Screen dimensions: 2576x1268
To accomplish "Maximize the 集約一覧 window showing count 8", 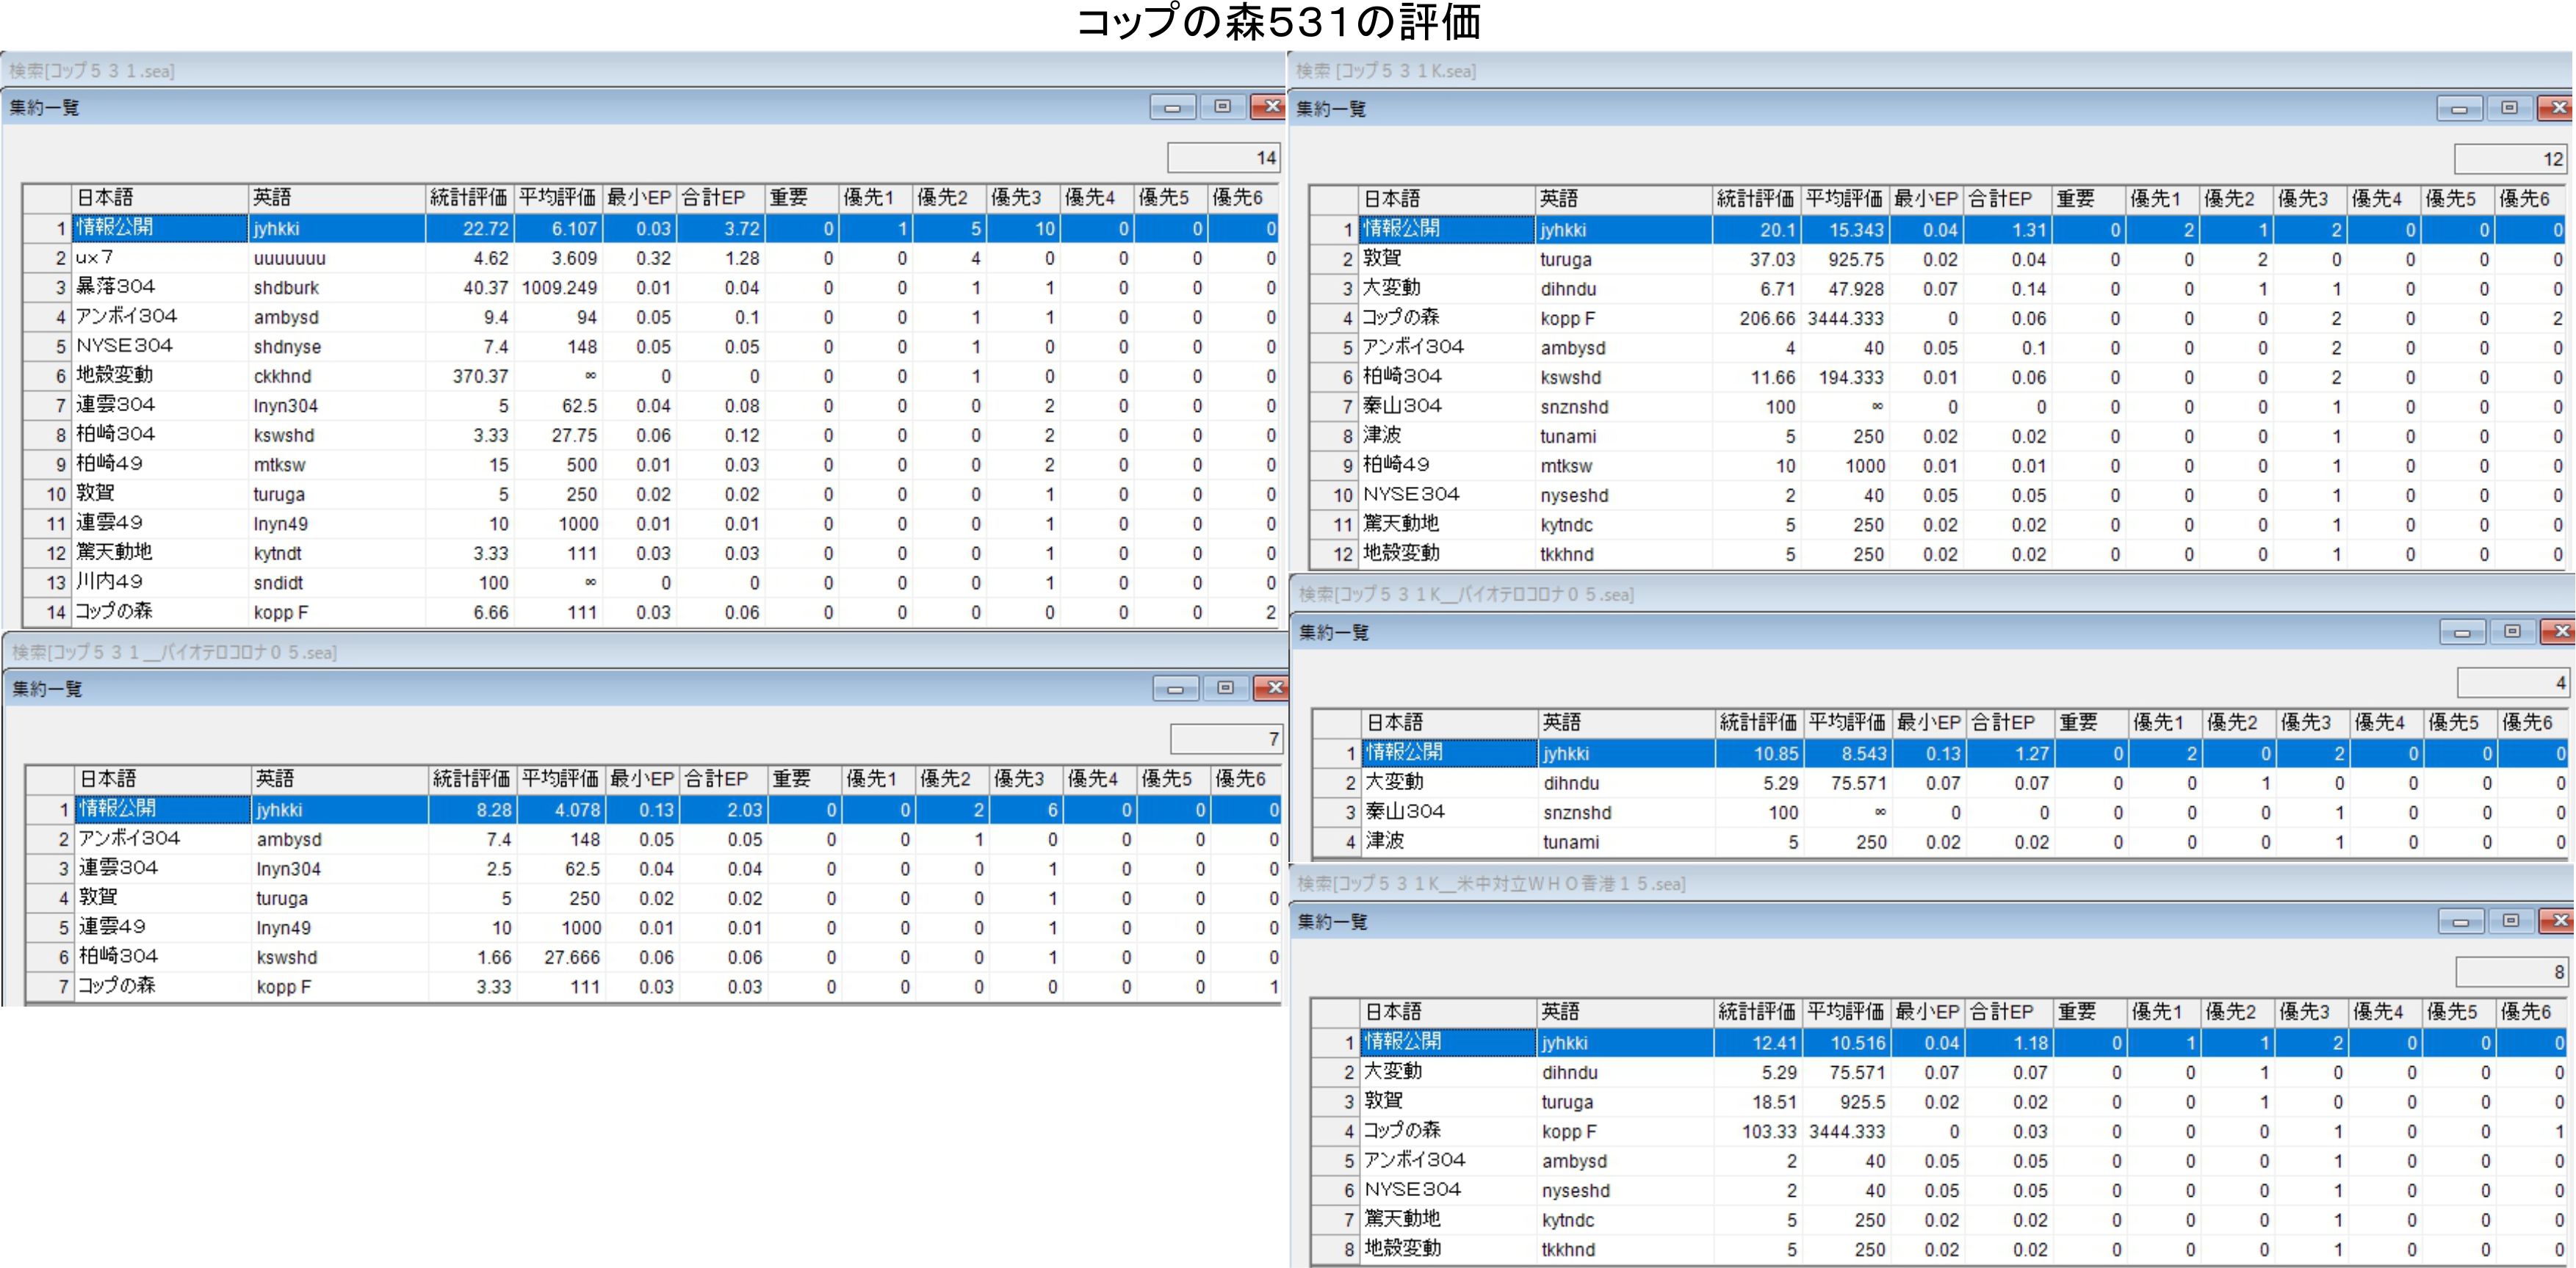I will tap(2510, 921).
